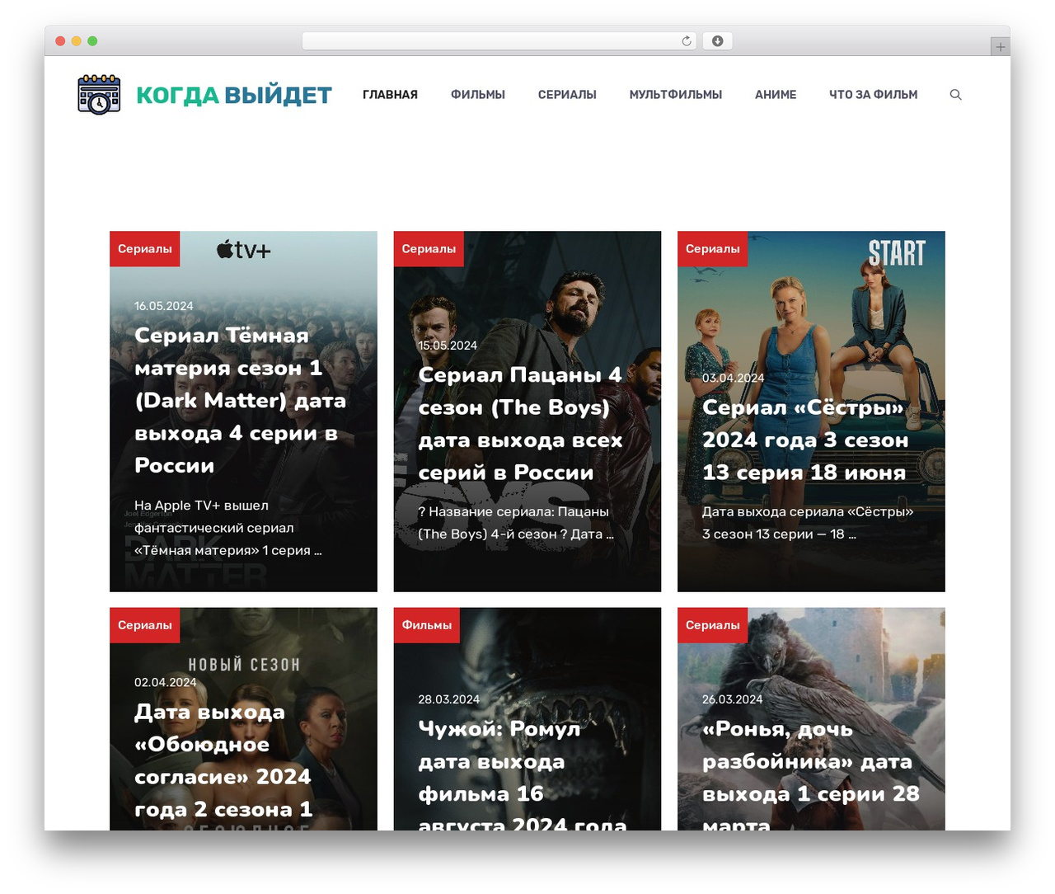Click the excerpt Дата выхода сериала «Сёстры»

pos(808,523)
